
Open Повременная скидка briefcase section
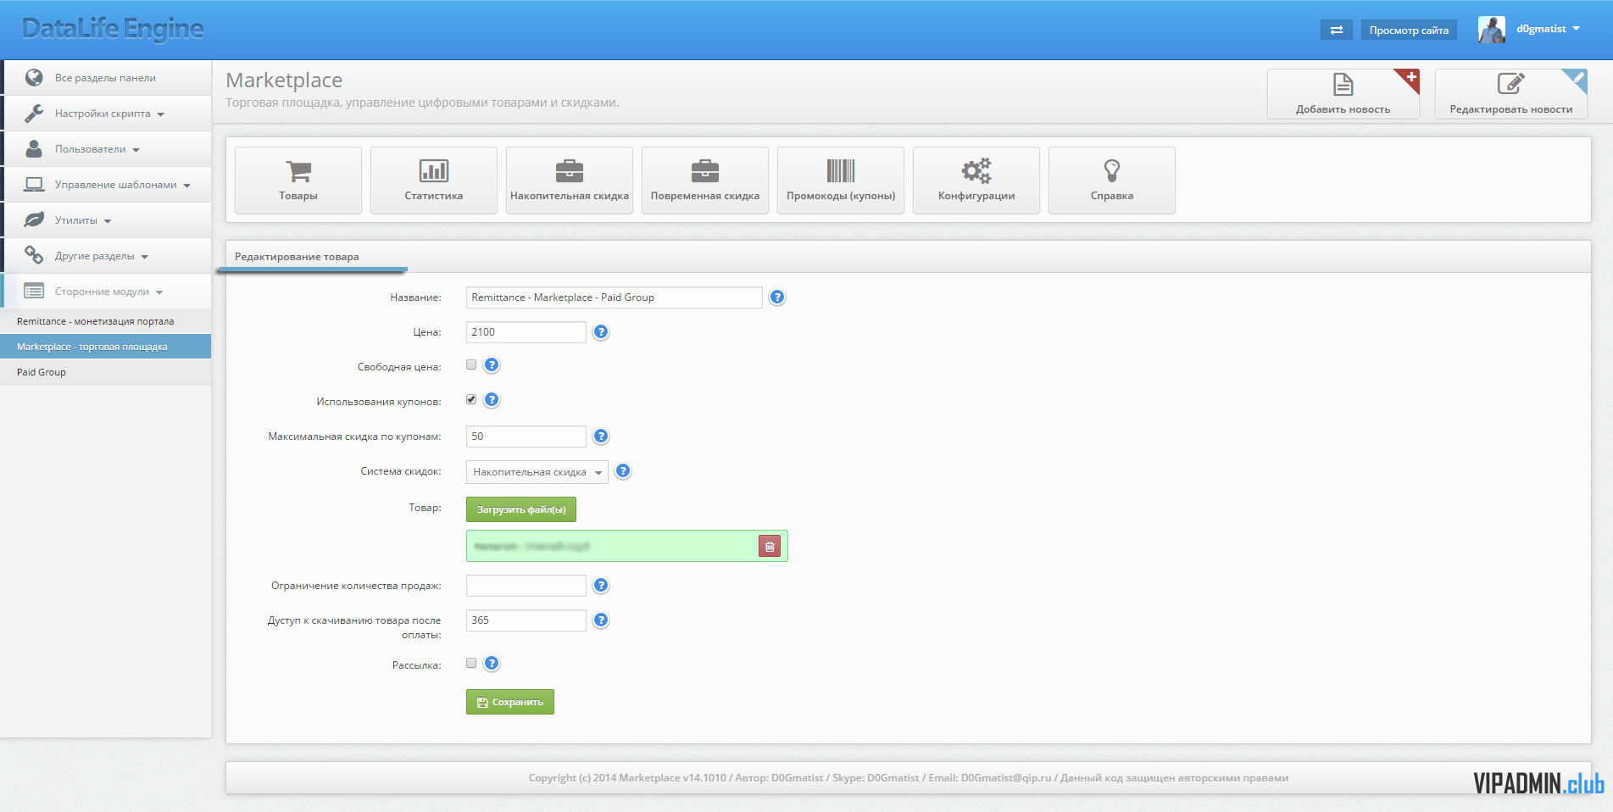click(x=705, y=180)
